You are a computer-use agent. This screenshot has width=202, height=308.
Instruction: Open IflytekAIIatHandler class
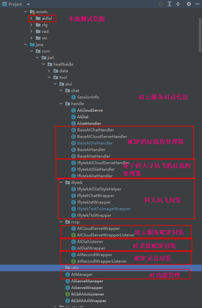pos(95,176)
